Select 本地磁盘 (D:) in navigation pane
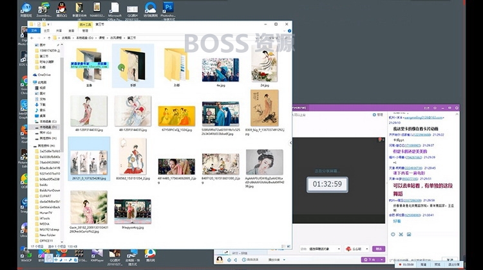Screen dimensions: 483x270 [46, 127]
